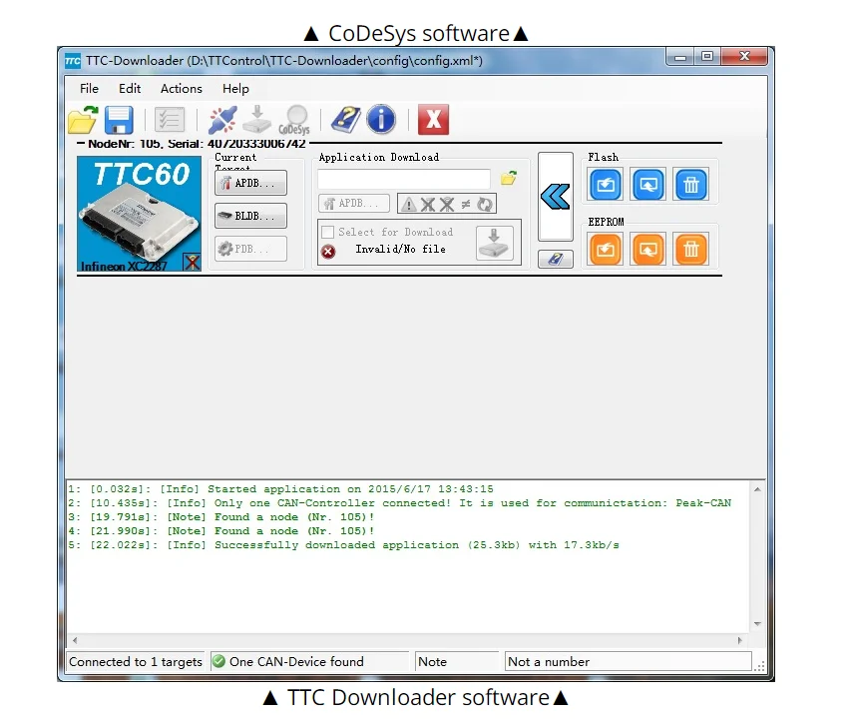Click 'Invalid/No file' status text
The image size is (855, 728).
coord(400,249)
